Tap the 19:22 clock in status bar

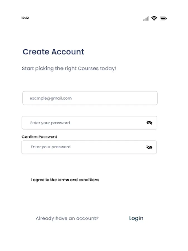(x=25, y=18)
